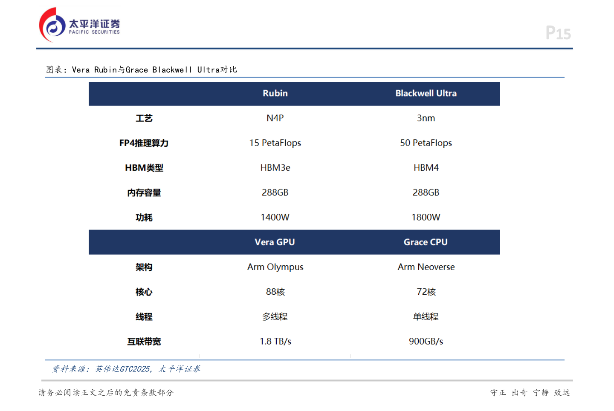Click the P15 page number
Viewport: 614px width, 411px height.
pos(558,33)
